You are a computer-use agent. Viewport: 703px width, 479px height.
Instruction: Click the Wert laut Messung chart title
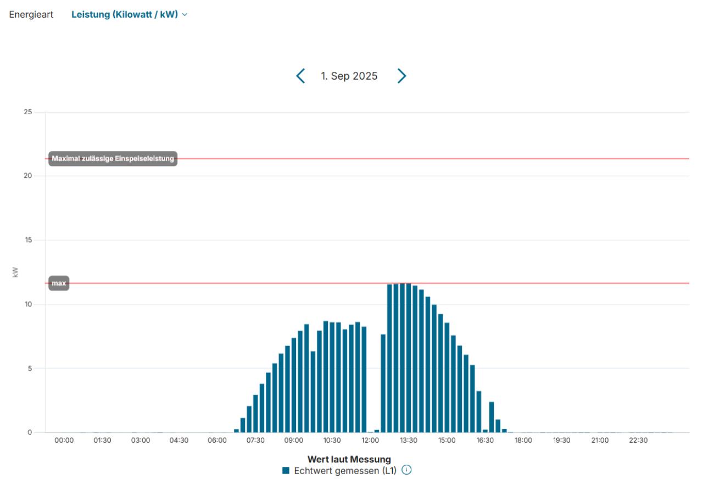349,459
